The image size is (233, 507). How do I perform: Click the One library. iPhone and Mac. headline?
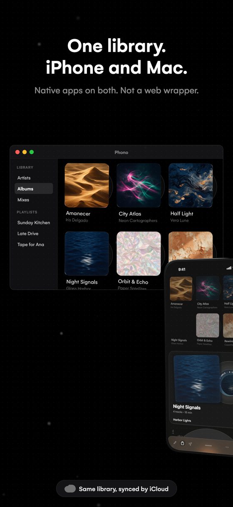(x=116, y=56)
